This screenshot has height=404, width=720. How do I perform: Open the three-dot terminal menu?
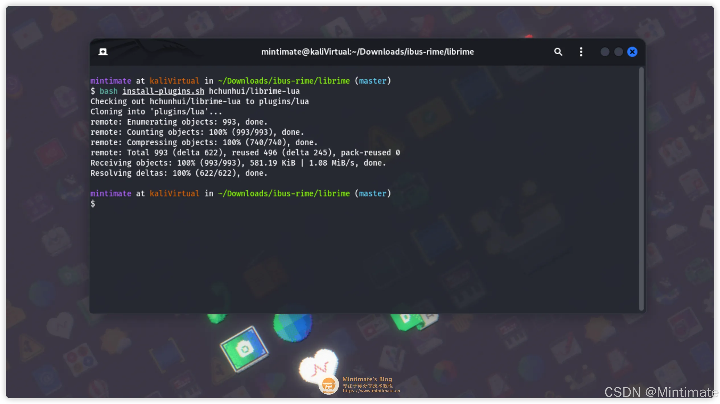(581, 52)
